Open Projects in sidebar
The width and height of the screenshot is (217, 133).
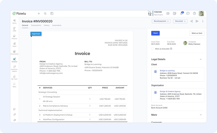coord(14,37)
